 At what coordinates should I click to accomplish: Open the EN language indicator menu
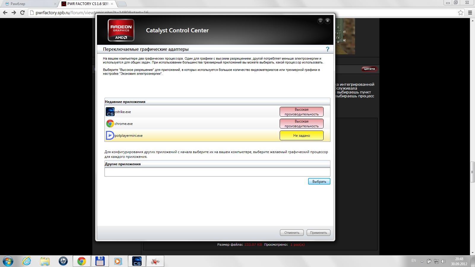(414, 260)
